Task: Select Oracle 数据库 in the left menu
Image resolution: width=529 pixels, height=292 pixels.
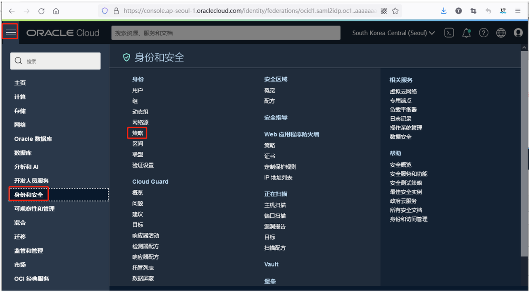Action: 33,139
